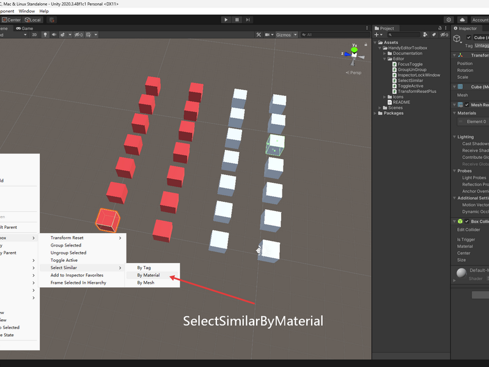The image size is (489, 367).
Task: Toggle scene lighting lightbulb icon
Action: 45,35
